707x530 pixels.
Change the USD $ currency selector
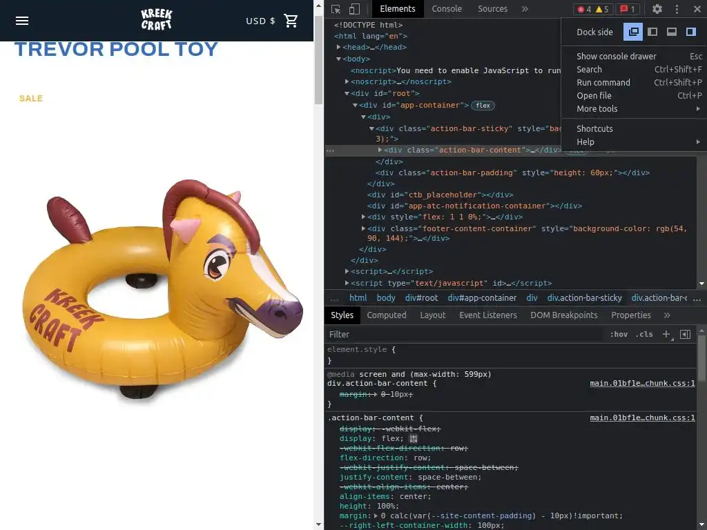pos(260,21)
